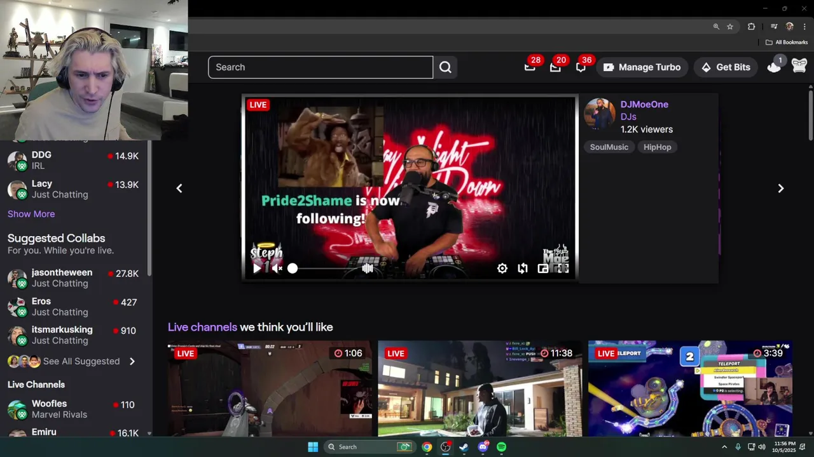Click Show More followed channels
This screenshot has width=814, height=457.
(31, 214)
